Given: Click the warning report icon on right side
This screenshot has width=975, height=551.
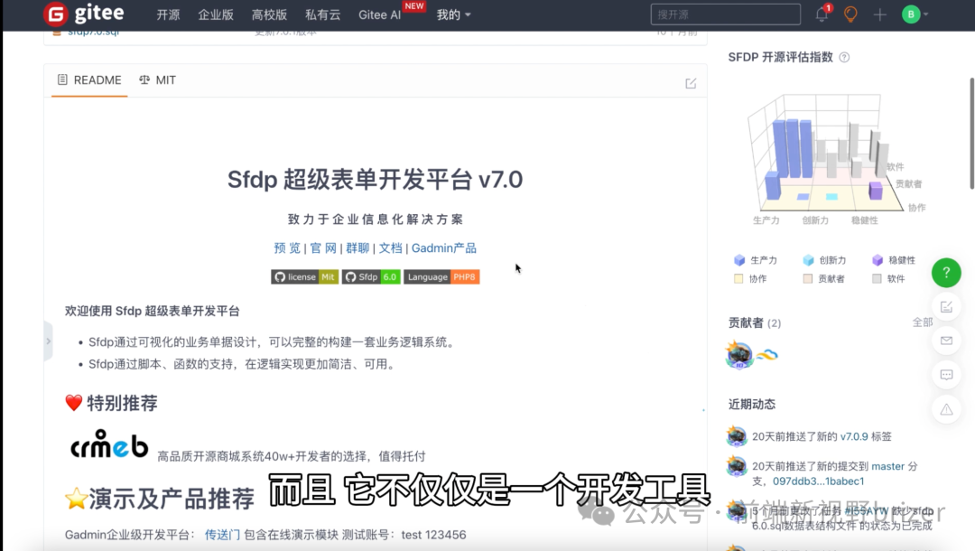Looking at the screenshot, I should [946, 409].
